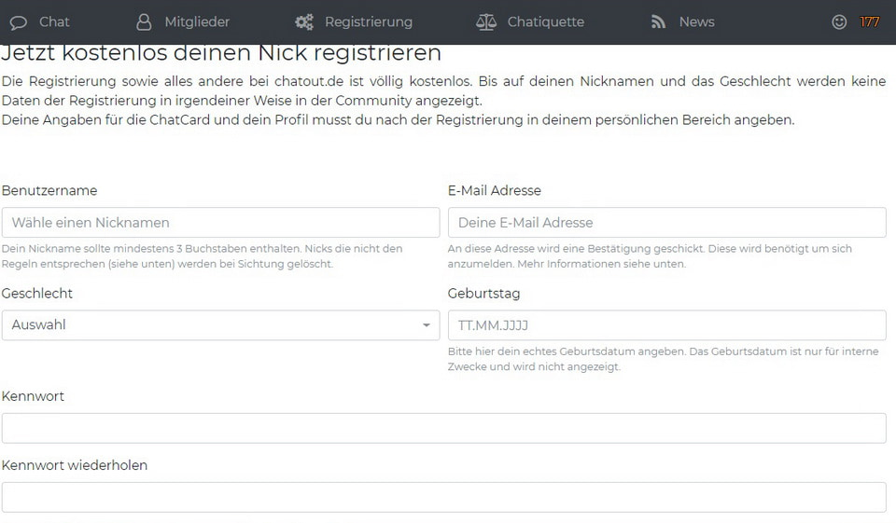Focus the Benutzername nickname field
896x523 pixels.
tap(220, 223)
